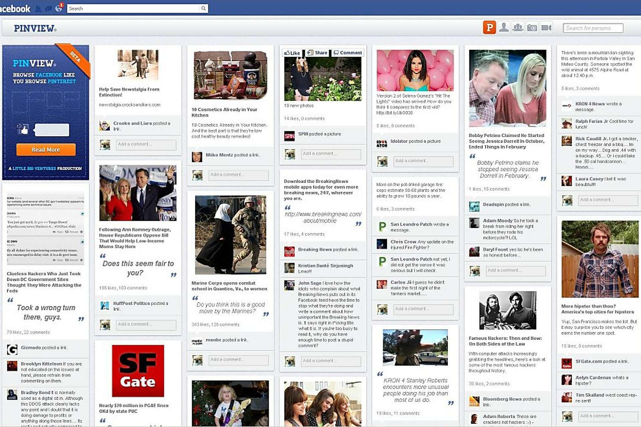Open the Bobby Petrino photo thumbnail
This screenshot has width=641, height=427.
click(507, 88)
